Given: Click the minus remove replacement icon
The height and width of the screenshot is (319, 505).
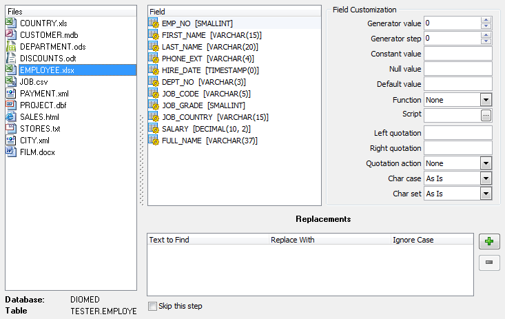Looking at the screenshot, I should (x=489, y=263).
